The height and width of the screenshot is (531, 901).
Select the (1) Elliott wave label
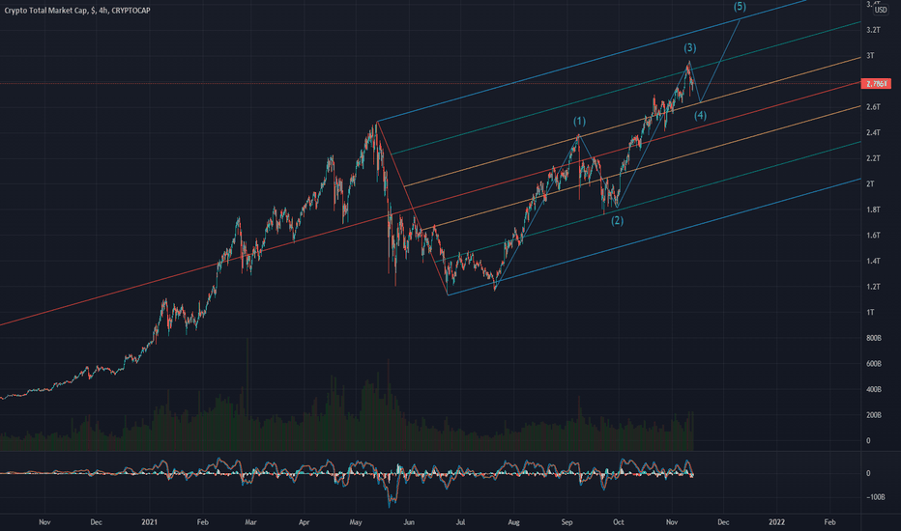coord(579,121)
